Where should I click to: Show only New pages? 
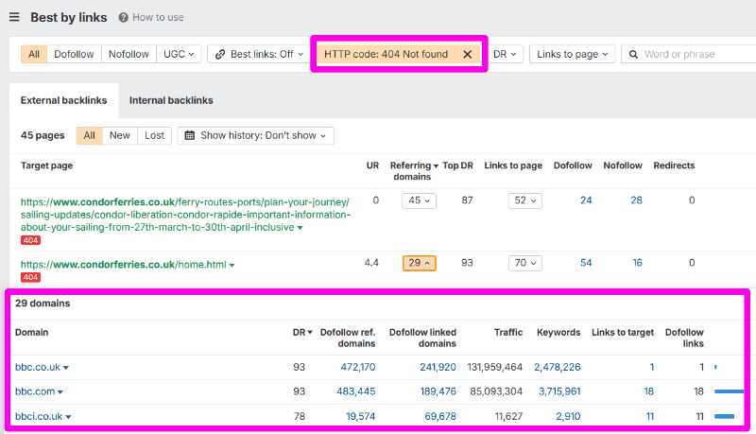(x=120, y=135)
